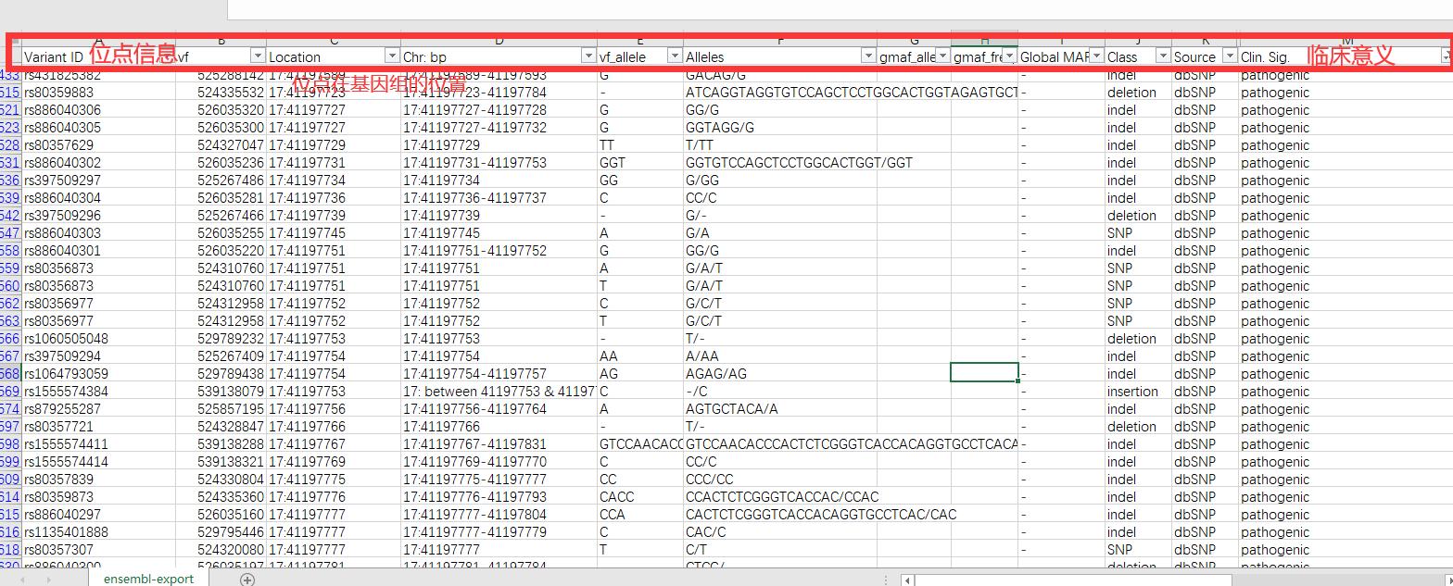1453x586 pixels.
Task: Select the Alleles cell CAC/C
Action: coord(780,532)
